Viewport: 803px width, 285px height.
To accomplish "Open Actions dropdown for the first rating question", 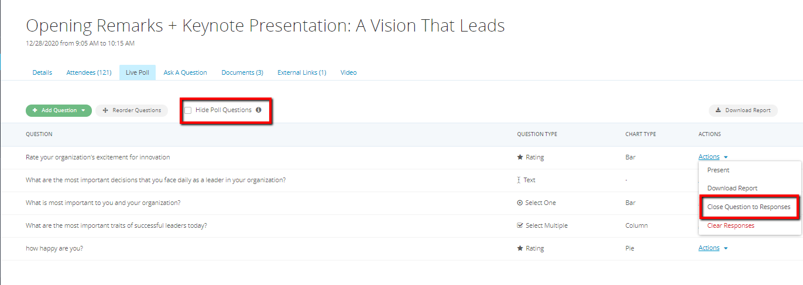I will click(713, 157).
